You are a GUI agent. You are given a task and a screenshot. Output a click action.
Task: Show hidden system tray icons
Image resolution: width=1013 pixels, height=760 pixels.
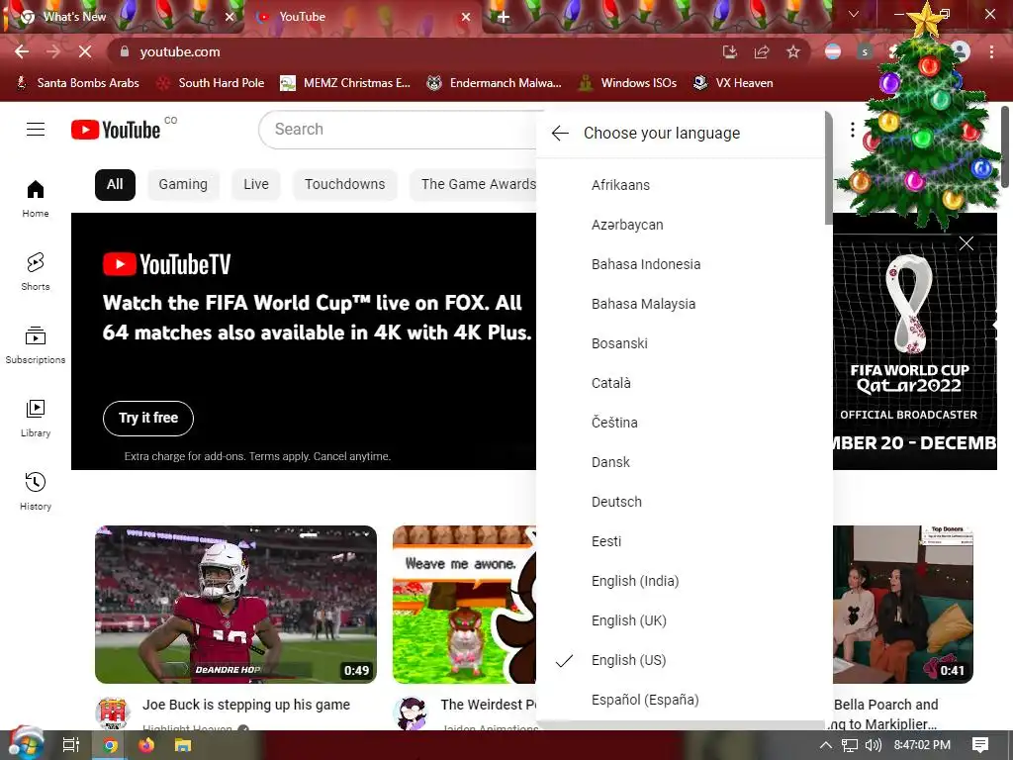(x=826, y=745)
